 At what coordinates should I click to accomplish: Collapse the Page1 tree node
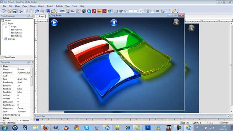tap(6, 27)
